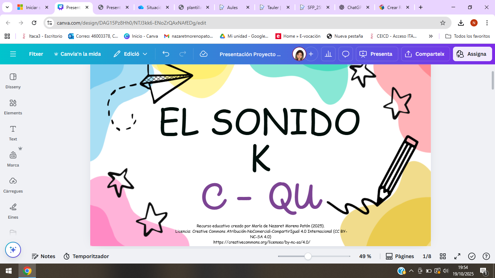The height and width of the screenshot is (278, 495).
Task: Open the Fitxer menu
Action: [x=36, y=54]
